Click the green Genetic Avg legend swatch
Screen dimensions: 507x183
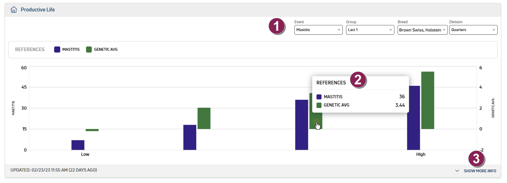89,50
